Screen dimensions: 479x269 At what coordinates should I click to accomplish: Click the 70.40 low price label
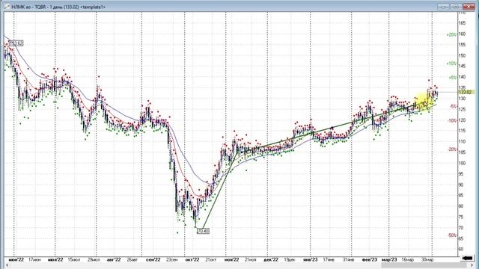coord(203,231)
